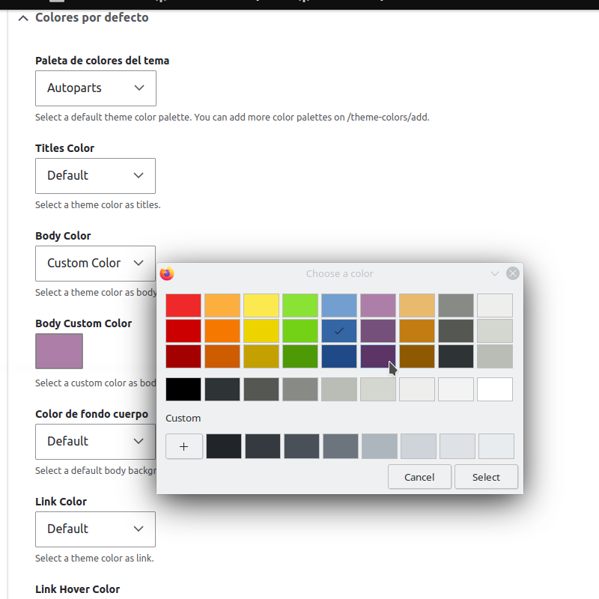
Task: Click the plus button to add custom color
Action: (184, 446)
